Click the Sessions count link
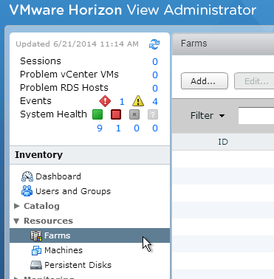The width and height of the screenshot is (274, 279). tap(155, 61)
